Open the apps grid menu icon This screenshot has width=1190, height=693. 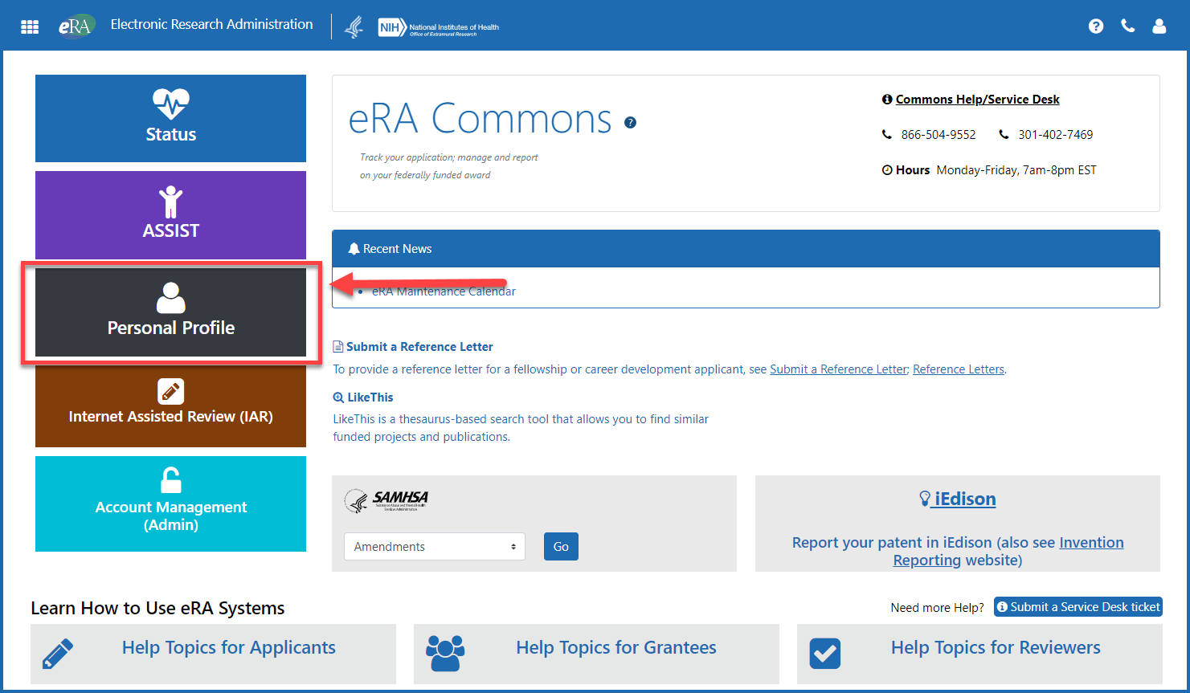(x=30, y=26)
